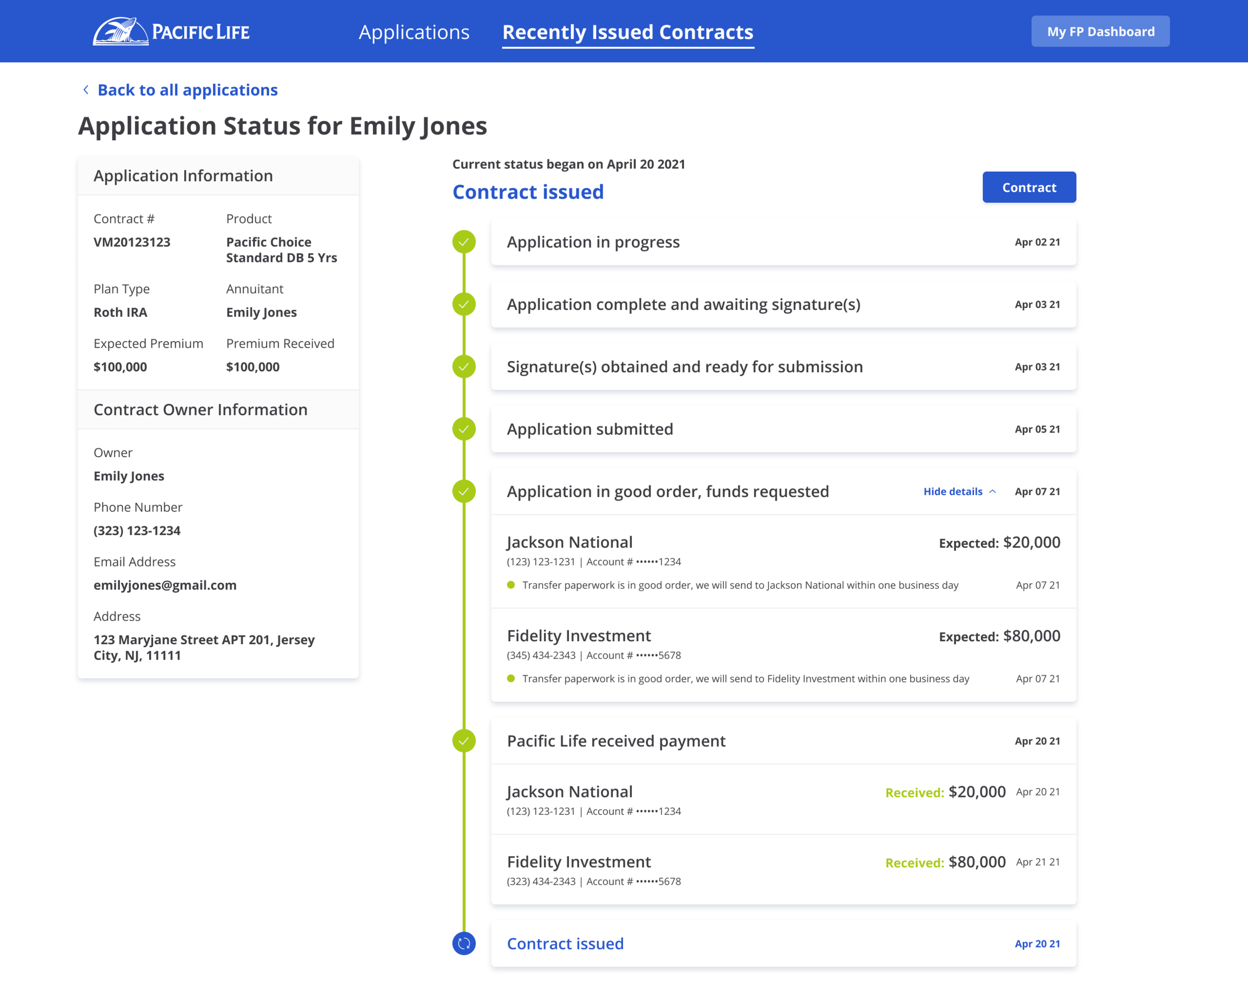
Task: Click the checkmark beside 'Signature(s) obtained' step
Action: coord(464,367)
